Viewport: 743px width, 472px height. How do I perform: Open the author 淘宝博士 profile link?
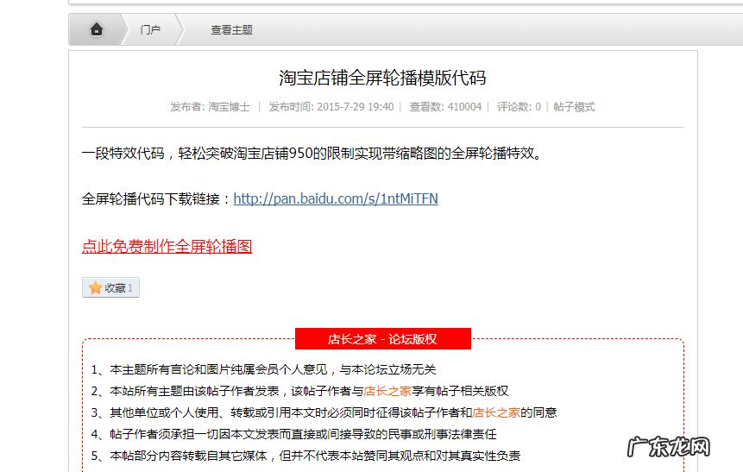tap(229, 107)
